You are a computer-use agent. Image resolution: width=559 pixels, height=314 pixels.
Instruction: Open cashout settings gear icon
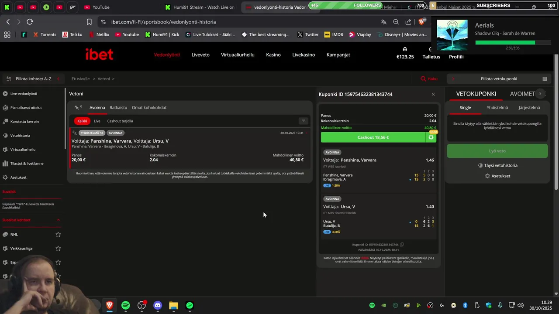pos(431,137)
